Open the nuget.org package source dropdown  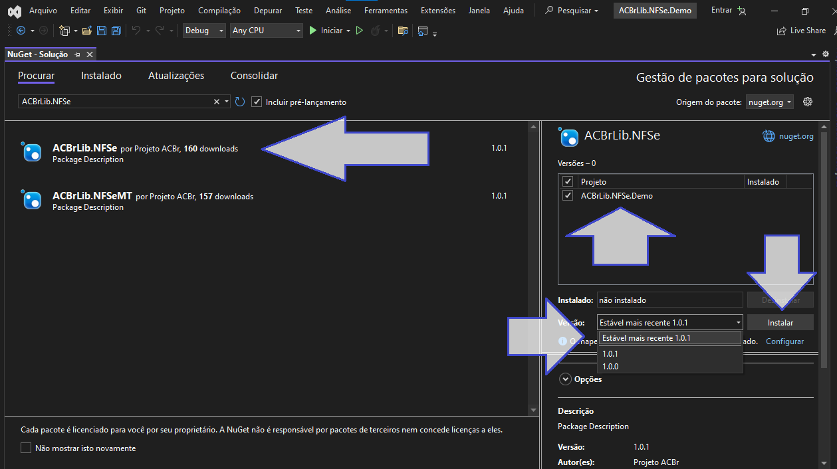pyautogui.click(x=770, y=102)
